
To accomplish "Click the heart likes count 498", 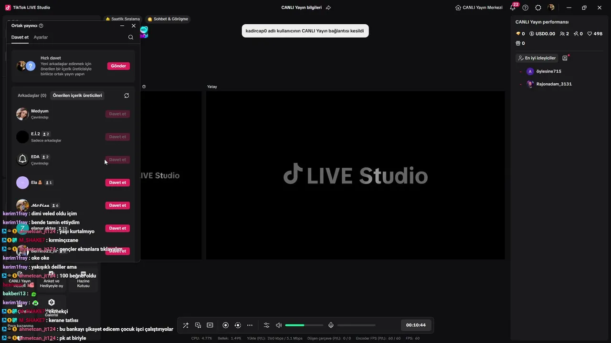I will 595,34.
